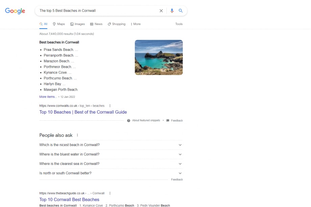Image resolution: width=311 pixels, height=207 pixels.
Task: Clear the search box with the X icon
Action: (x=161, y=10)
